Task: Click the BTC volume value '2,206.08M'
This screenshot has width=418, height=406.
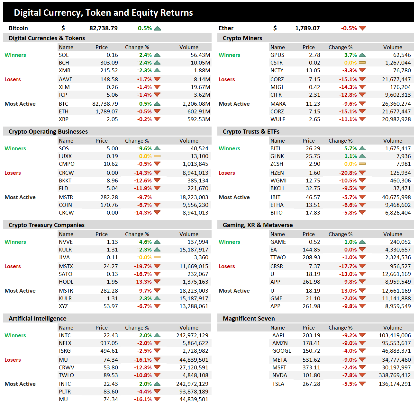Action: 196,104
